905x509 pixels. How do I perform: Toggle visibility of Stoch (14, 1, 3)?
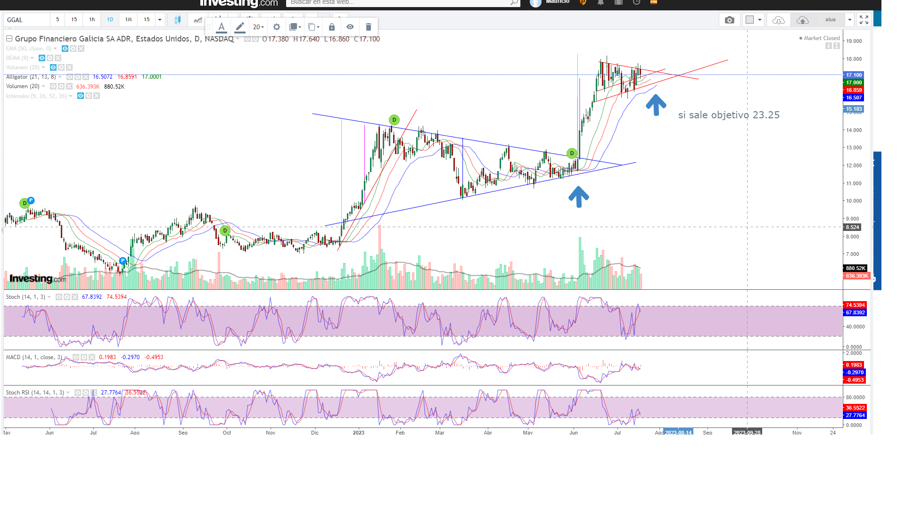click(59, 297)
